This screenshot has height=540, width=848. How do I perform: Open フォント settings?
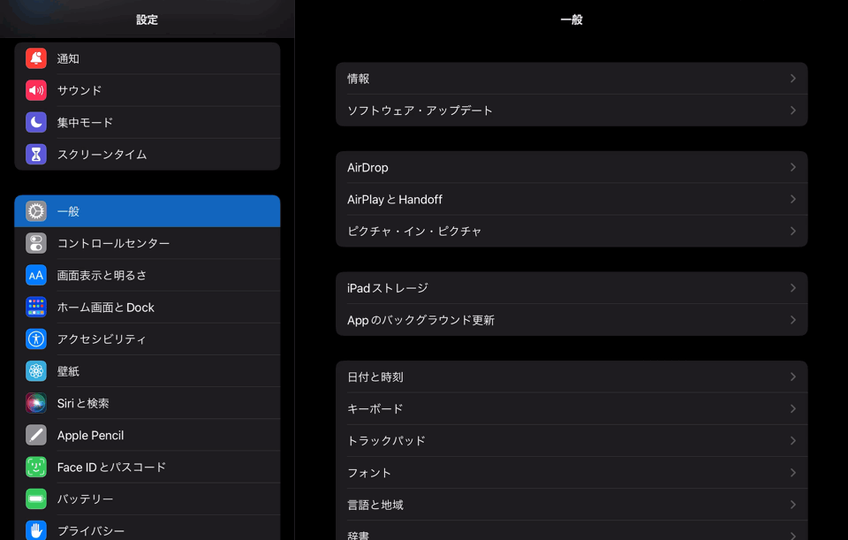tap(572, 472)
